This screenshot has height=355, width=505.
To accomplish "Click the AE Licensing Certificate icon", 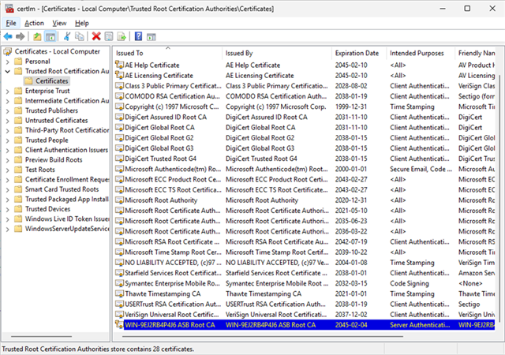I will [120, 75].
